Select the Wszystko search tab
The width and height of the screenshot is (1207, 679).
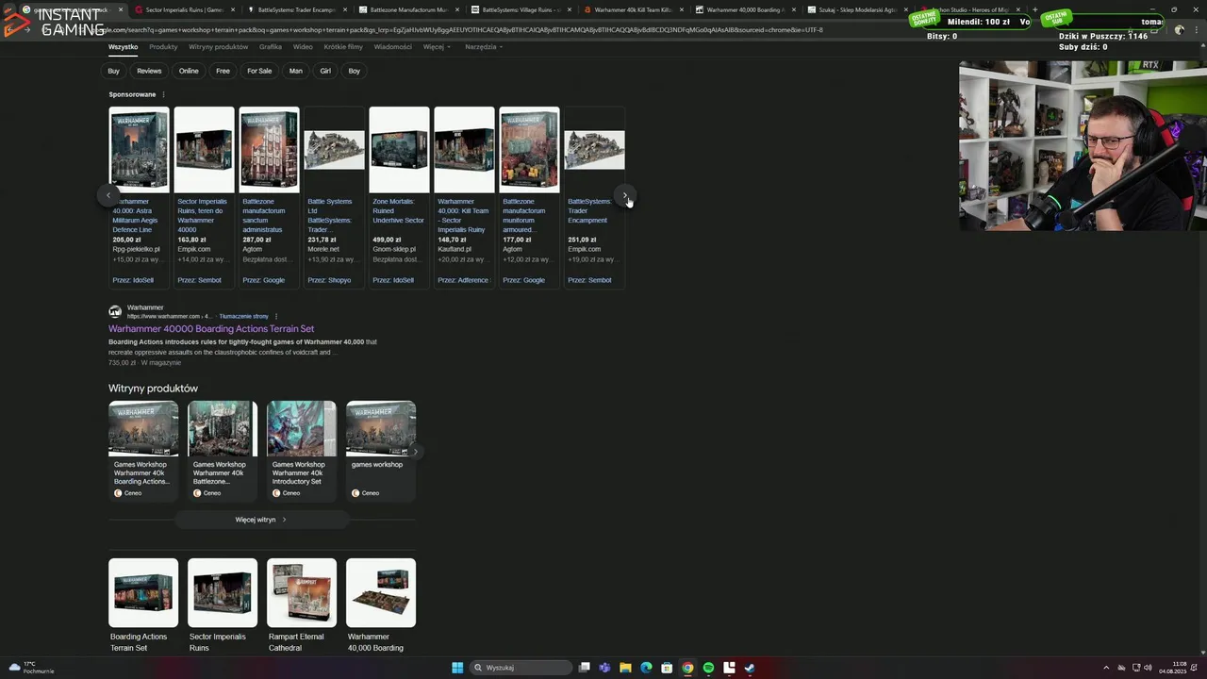[x=123, y=46]
